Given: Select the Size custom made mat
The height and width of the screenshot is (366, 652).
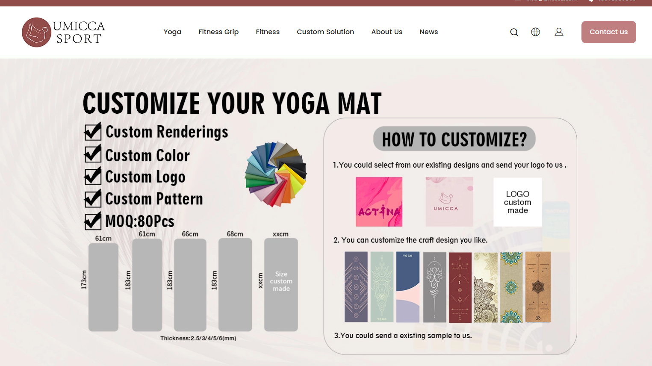Looking at the screenshot, I should [x=281, y=285].
